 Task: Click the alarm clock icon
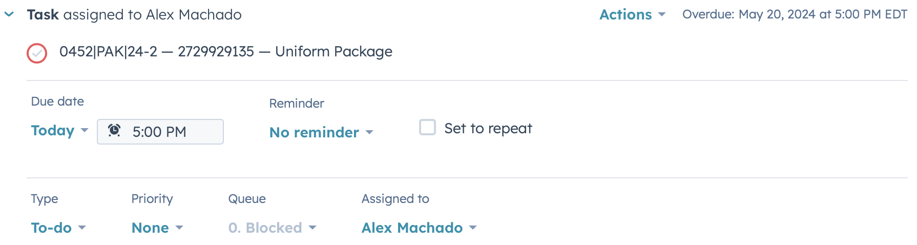pos(114,131)
